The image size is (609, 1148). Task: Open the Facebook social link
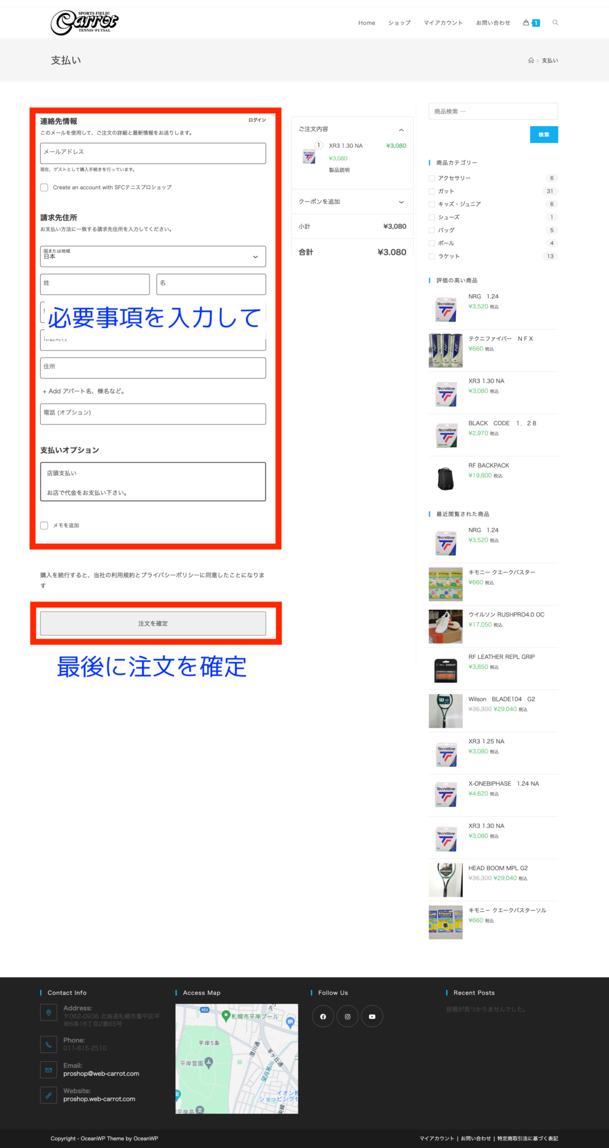tap(323, 1016)
